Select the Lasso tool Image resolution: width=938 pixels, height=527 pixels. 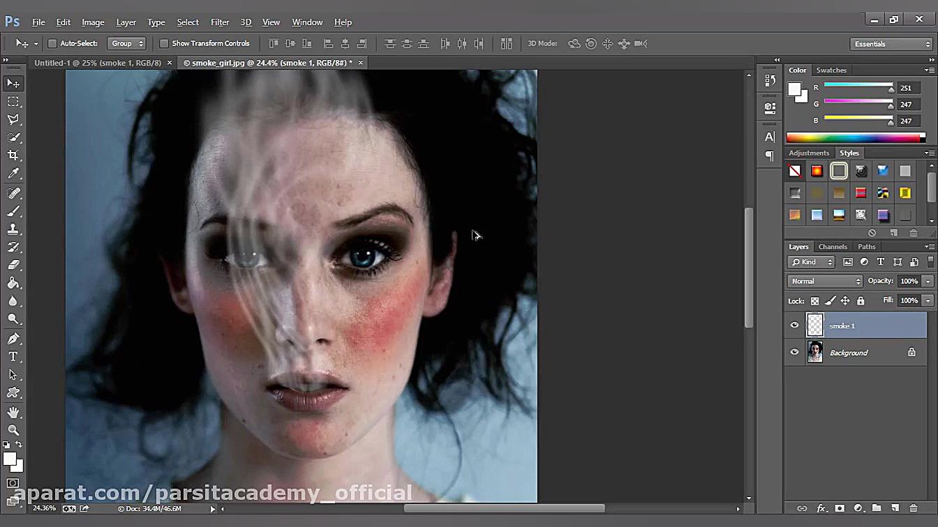coord(13,119)
